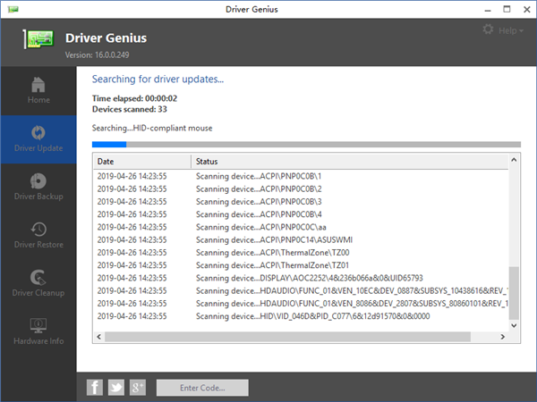
Task: Open the Home section icon
Action: tap(38, 87)
